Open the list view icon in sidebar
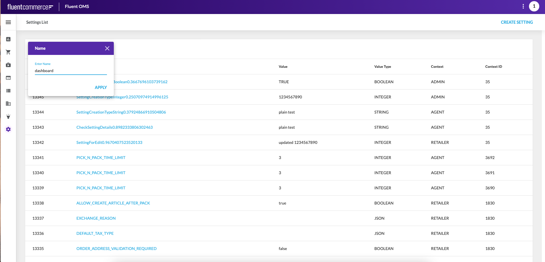 tap(8, 91)
